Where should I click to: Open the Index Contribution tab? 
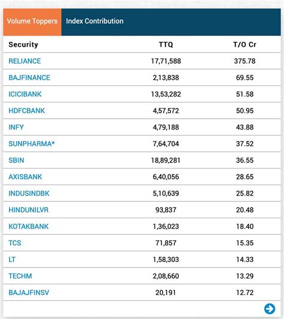(x=95, y=21)
